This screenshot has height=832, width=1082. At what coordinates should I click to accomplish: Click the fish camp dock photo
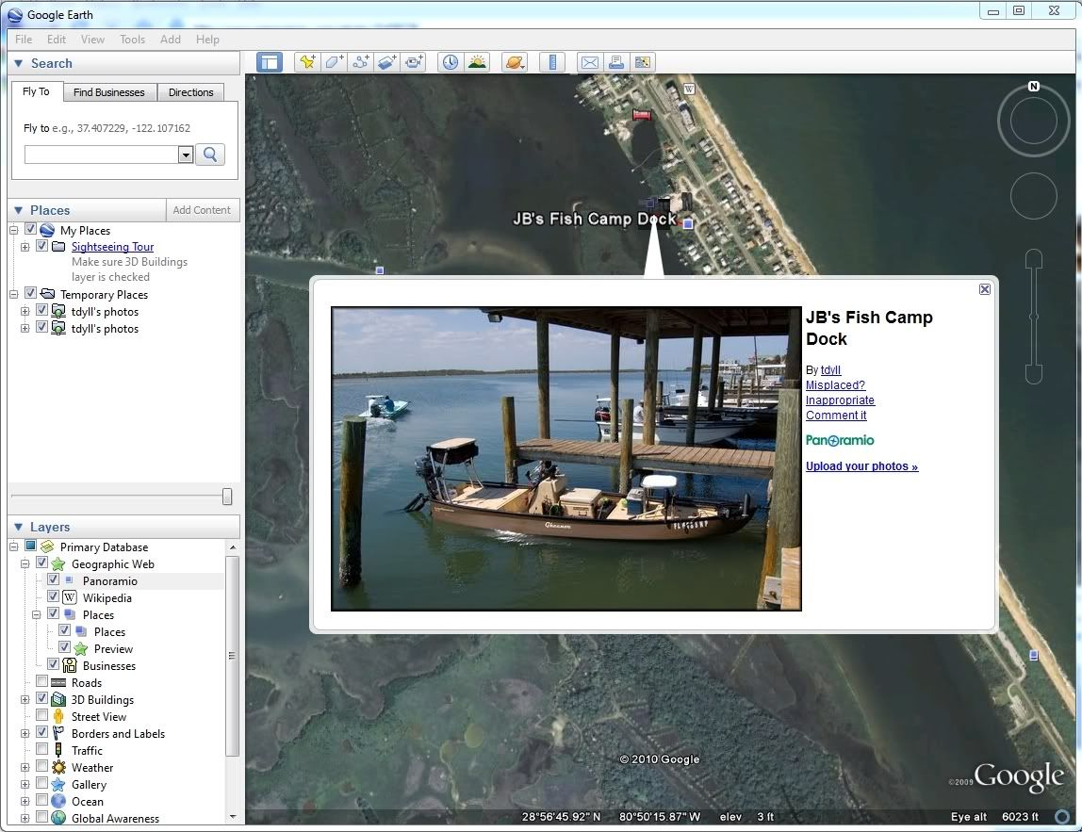tap(566, 459)
